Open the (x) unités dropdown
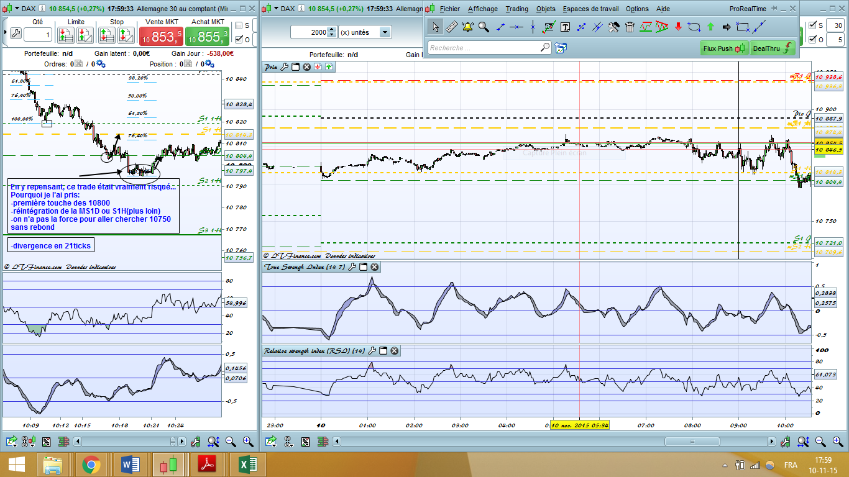Screen dimensions: 849x477 click(385, 32)
